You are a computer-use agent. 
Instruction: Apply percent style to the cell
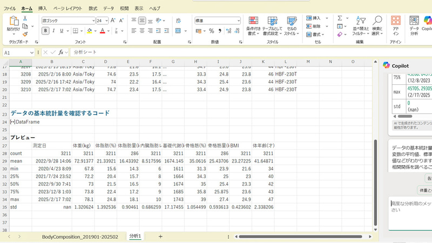pos(211,31)
